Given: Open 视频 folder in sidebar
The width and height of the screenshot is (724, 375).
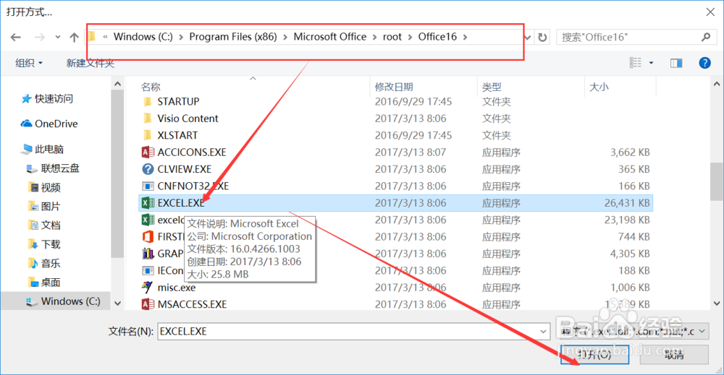Looking at the screenshot, I should point(44,187).
